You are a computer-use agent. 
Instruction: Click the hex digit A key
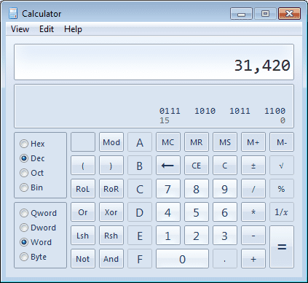[x=140, y=142]
